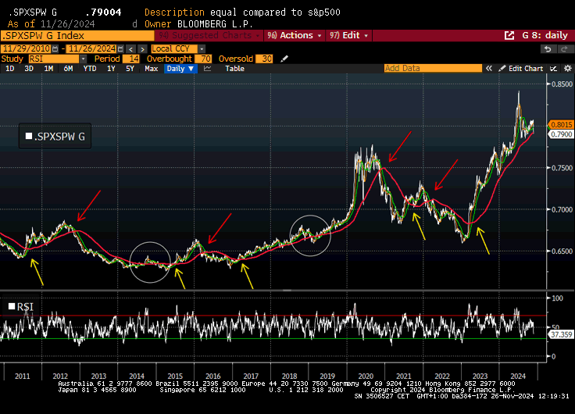Click Add Data input field

click(433, 68)
